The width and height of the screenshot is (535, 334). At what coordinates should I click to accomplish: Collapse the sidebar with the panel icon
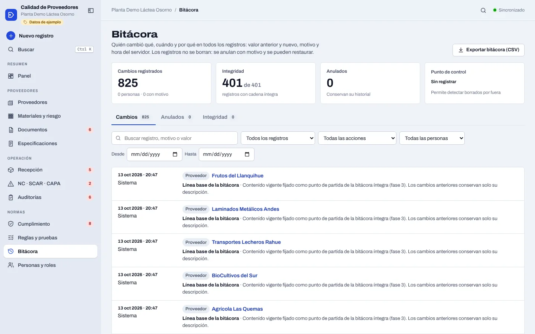91,11
